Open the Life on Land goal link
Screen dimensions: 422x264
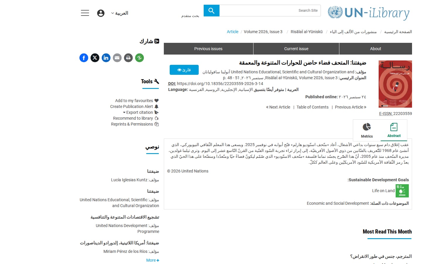point(383,191)
